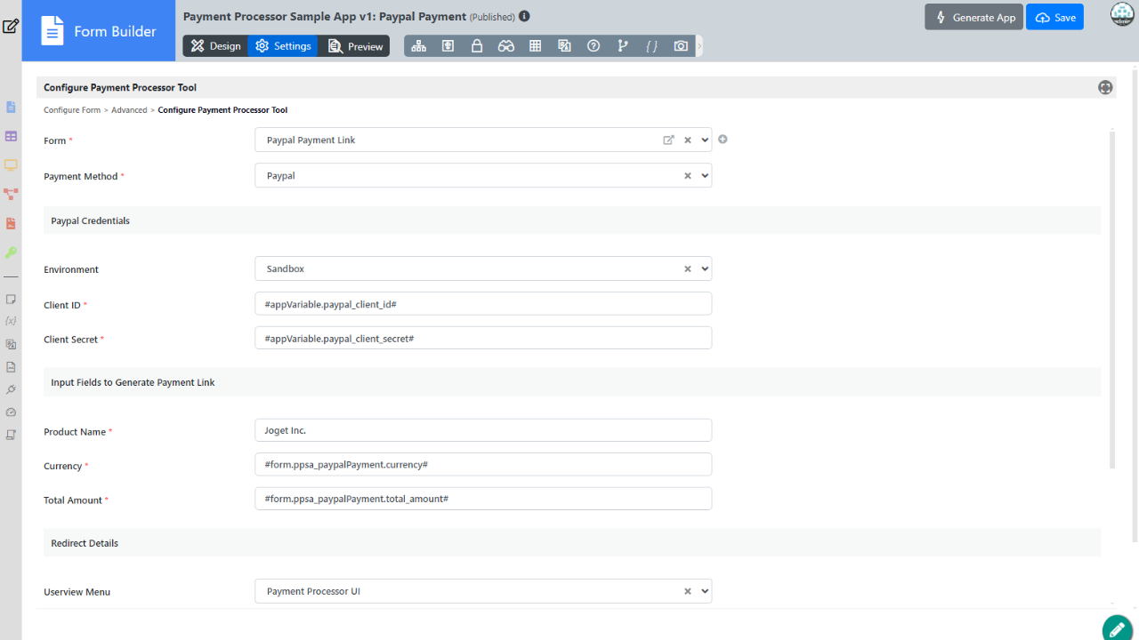The width and height of the screenshot is (1139, 640).
Task: Open the table grid icon in toolbar
Action: coord(536,46)
